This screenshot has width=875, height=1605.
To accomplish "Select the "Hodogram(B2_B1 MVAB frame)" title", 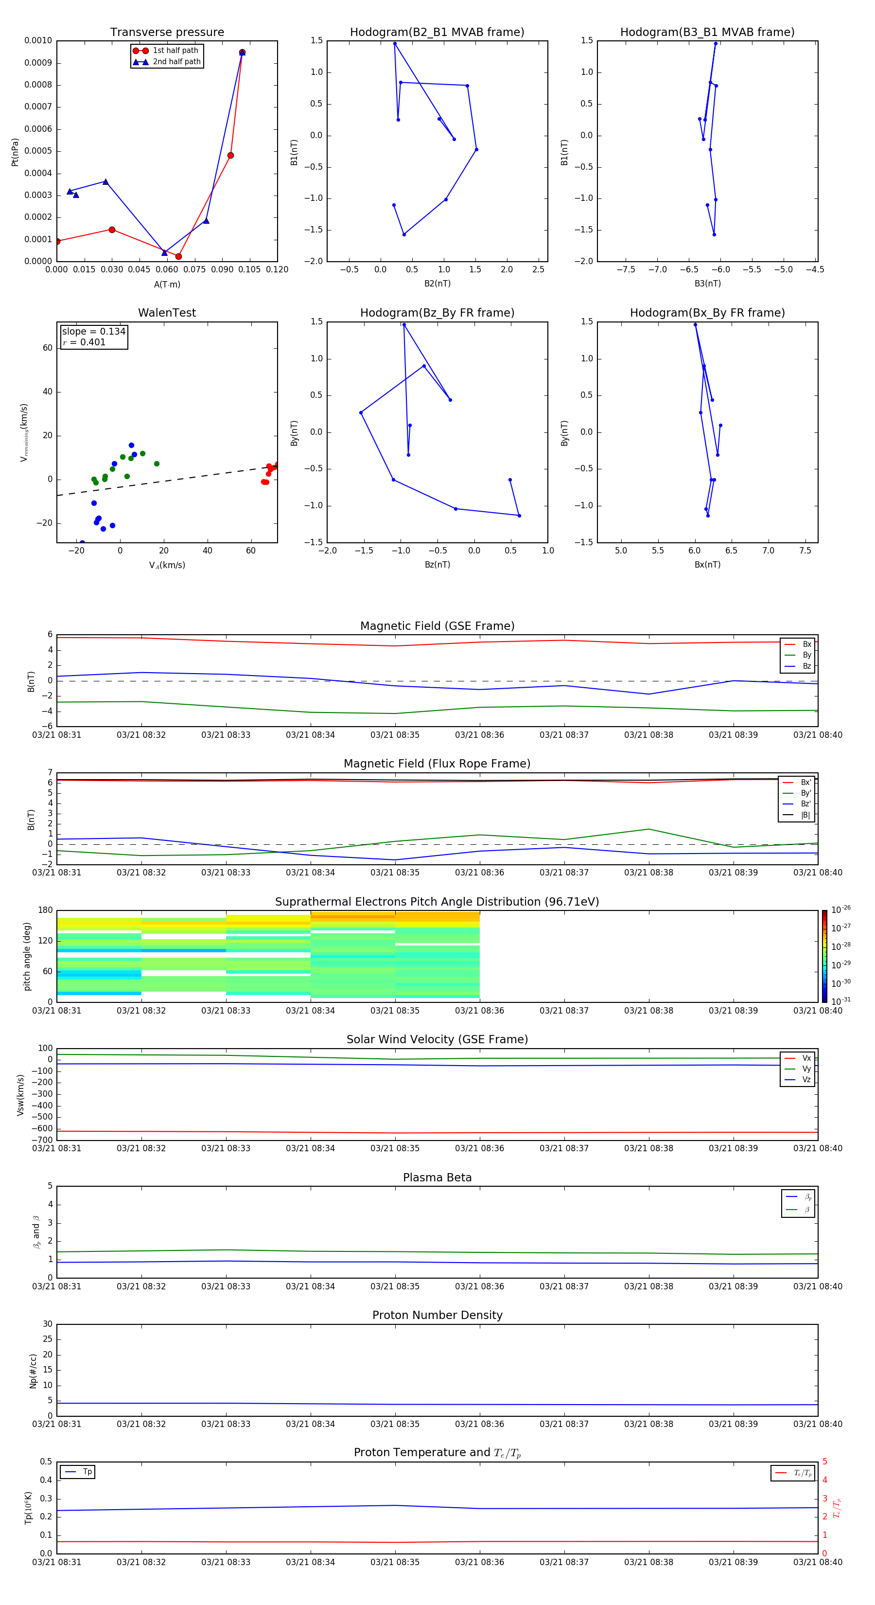I will click(437, 33).
